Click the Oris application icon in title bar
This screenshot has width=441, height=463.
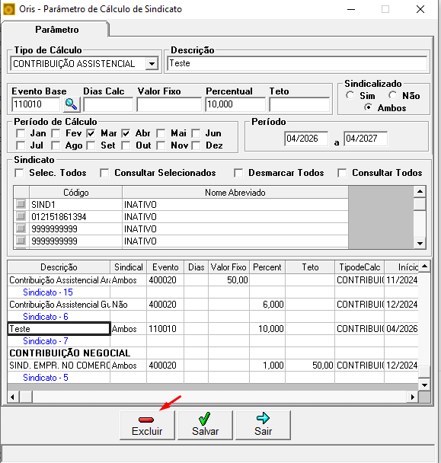(x=9, y=9)
